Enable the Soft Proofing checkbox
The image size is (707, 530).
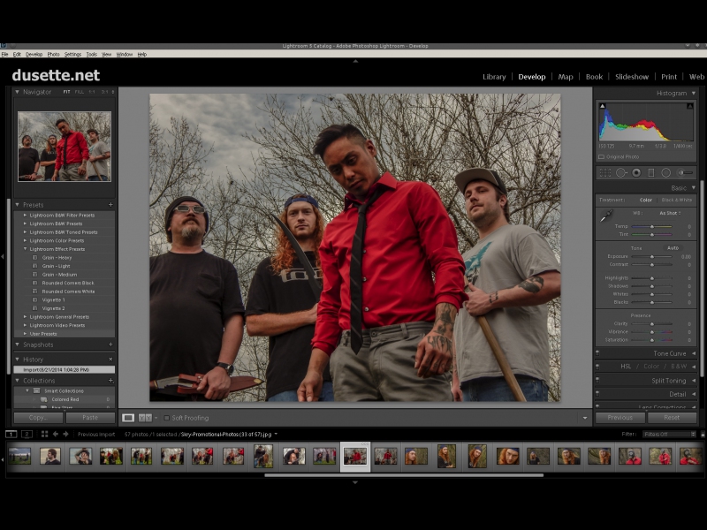[166, 418]
